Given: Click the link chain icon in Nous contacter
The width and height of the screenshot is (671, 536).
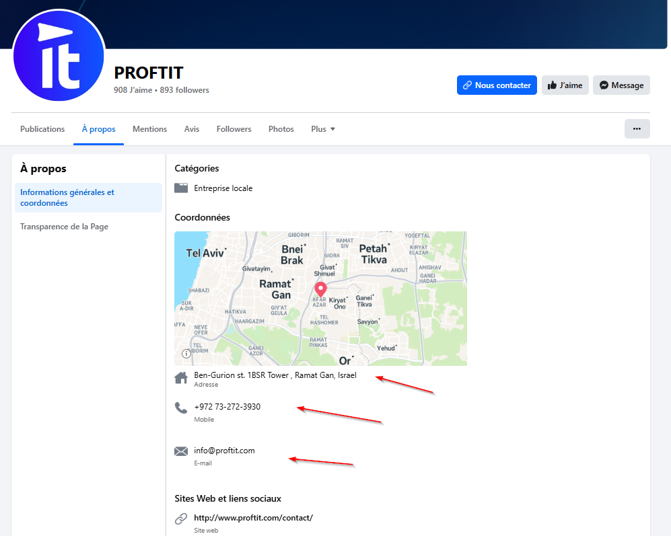Looking at the screenshot, I should click(x=467, y=85).
